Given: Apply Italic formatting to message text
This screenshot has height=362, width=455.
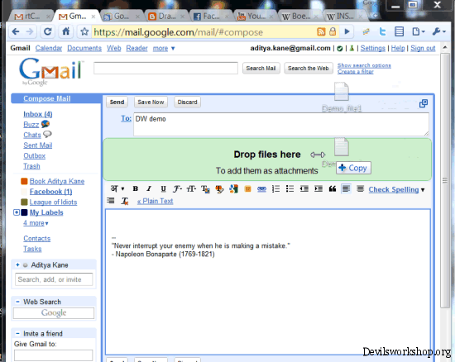Looking at the screenshot, I should click(x=149, y=189).
